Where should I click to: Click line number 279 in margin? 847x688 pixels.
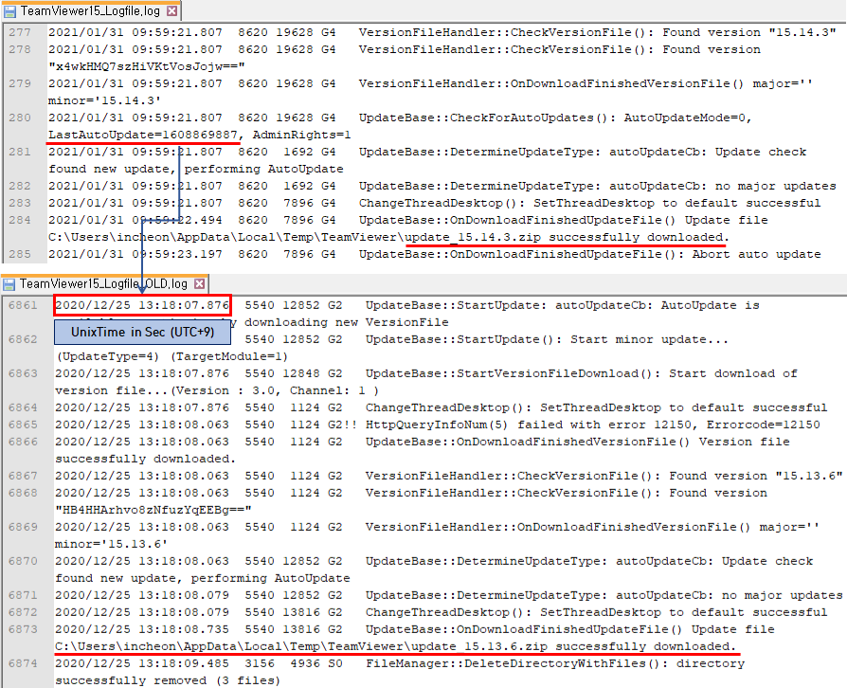(x=20, y=83)
